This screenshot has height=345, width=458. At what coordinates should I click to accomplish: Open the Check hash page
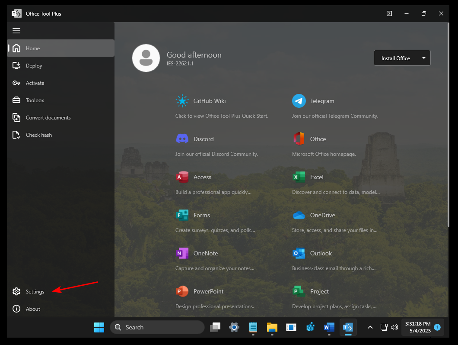coord(61,135)
